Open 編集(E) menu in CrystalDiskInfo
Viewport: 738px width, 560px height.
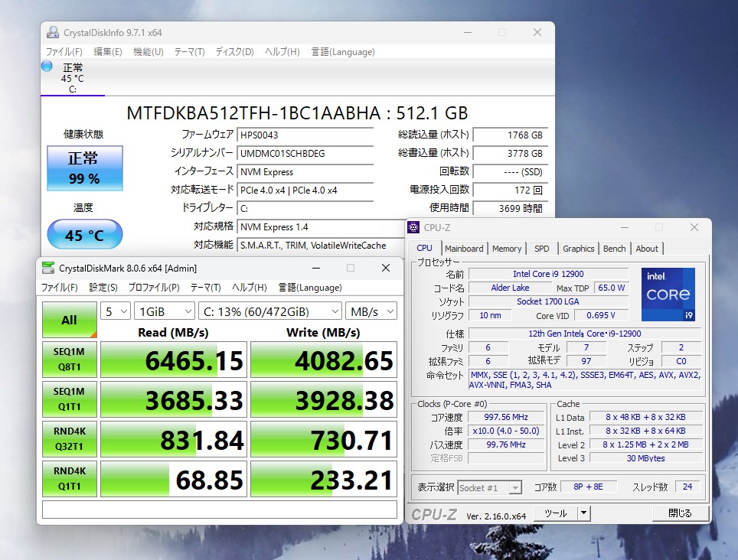point(108,52)
